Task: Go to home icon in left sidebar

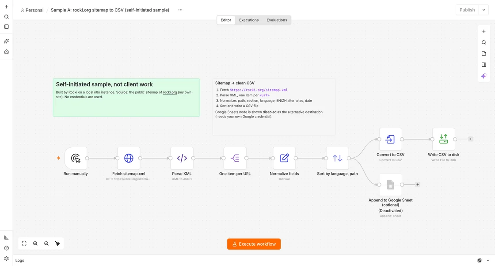Action: [6, 51]
